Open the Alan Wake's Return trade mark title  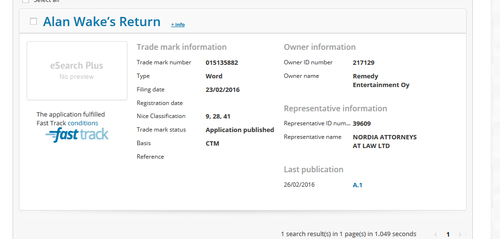101,22
